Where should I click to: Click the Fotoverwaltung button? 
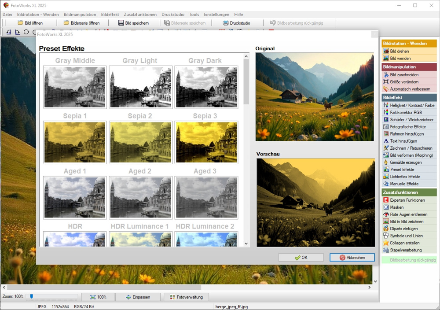point(186,297)
